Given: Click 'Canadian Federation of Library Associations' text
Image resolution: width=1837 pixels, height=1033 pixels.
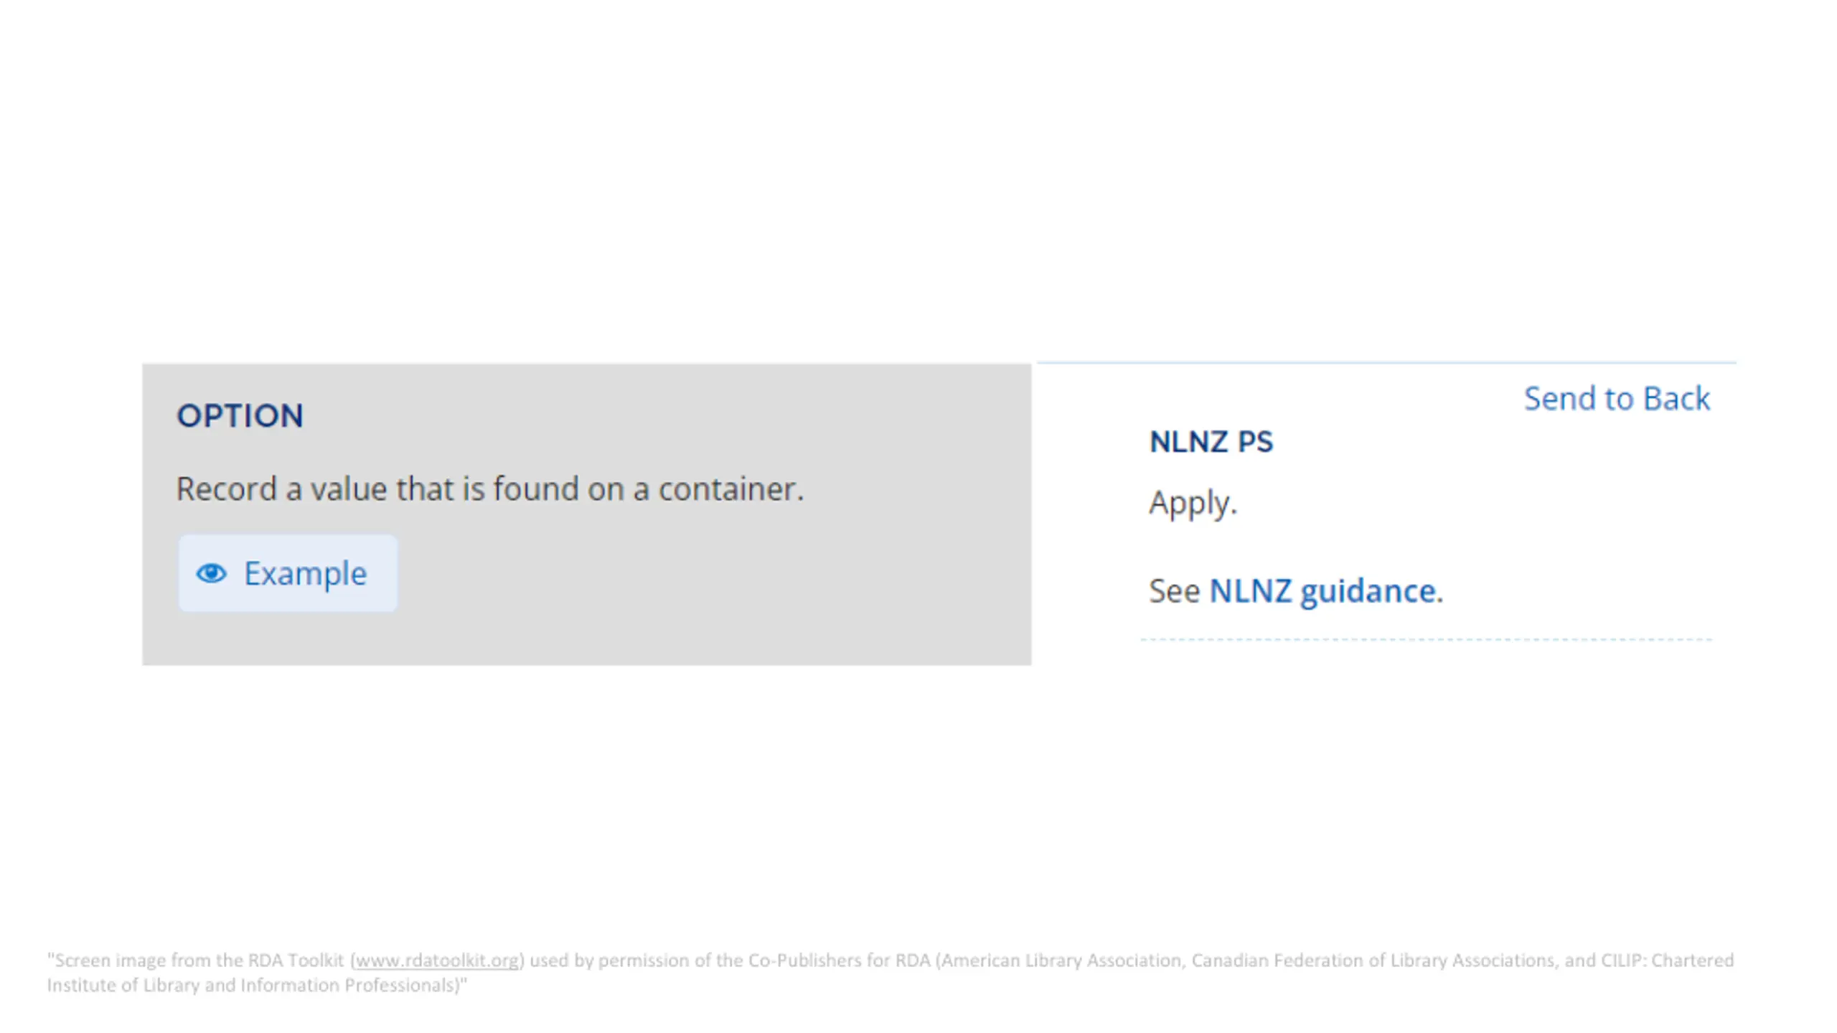Looking at the screenshot, I should click(x=1375, y=961).
